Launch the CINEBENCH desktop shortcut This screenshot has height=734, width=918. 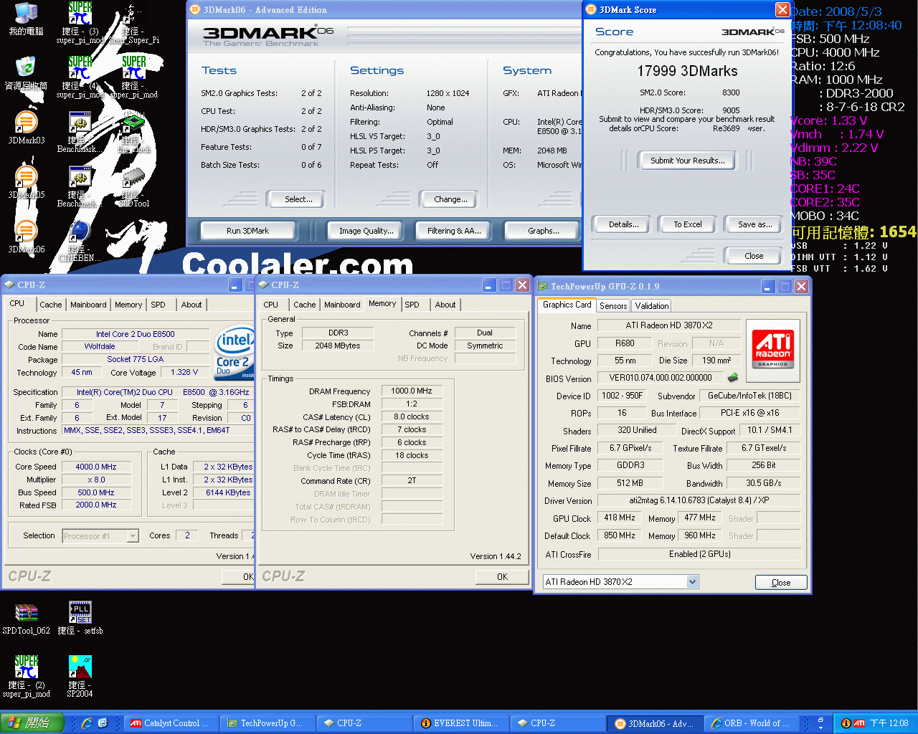coord(80,233)
